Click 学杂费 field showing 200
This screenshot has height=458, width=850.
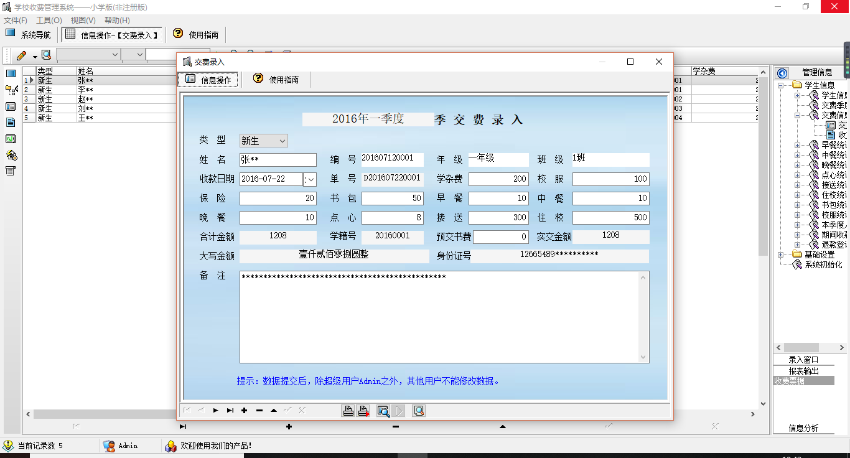(x=498, y=179)
